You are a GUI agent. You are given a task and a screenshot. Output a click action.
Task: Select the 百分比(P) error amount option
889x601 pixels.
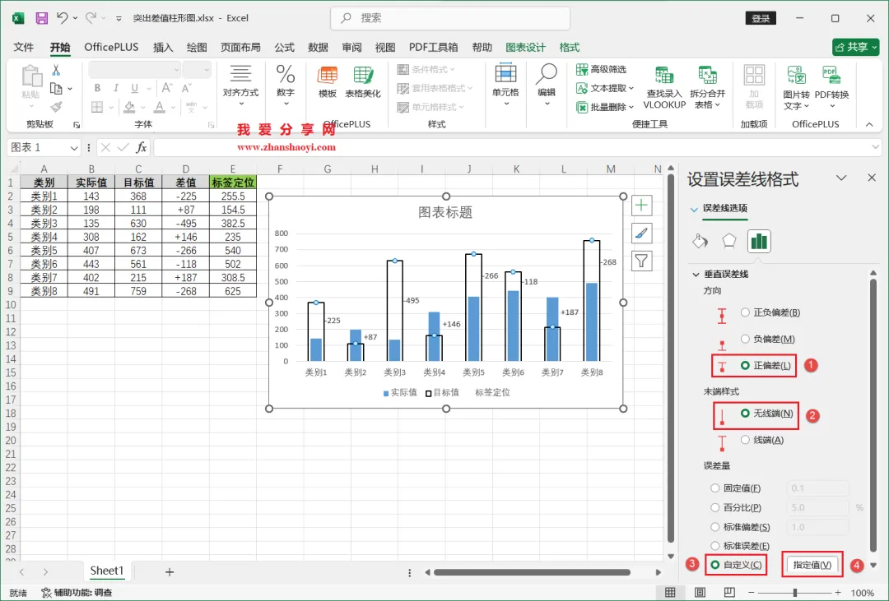click(x=736, y=507)
